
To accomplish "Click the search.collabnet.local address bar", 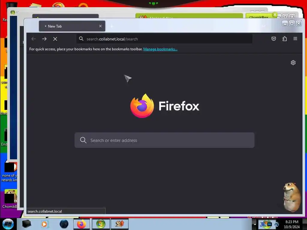I will [x=164, y=39].
